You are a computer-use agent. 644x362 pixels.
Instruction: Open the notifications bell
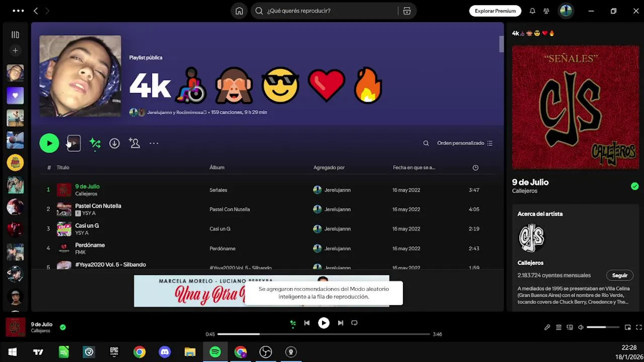532,11
